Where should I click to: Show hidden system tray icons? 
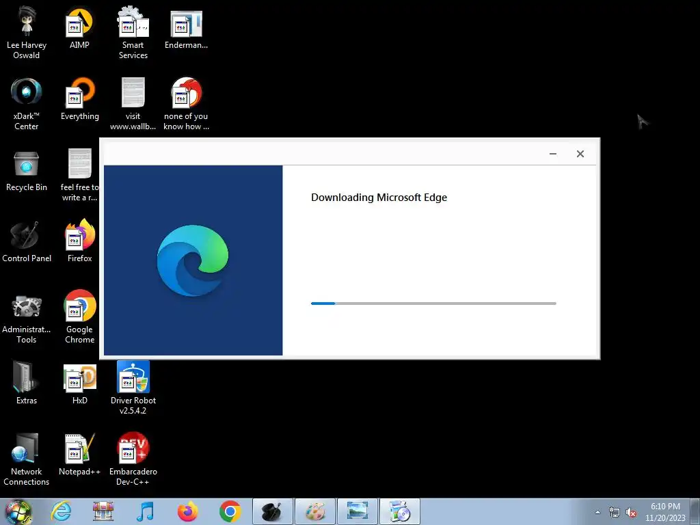[597, 512]
